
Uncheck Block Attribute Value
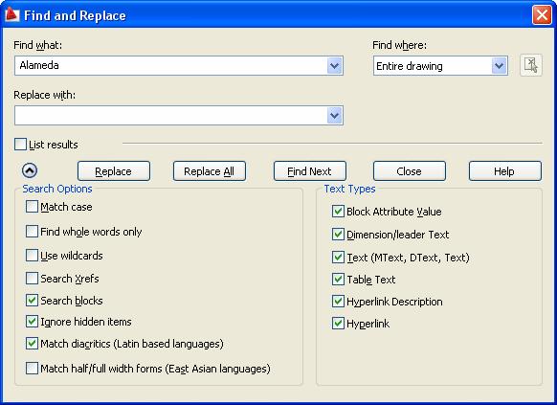point(338,211)
